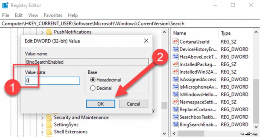Select the IsAssignedAccess DWORD icon
Image resolution: width=260 pixels, height=137 pixels.
(x=175, y=79)
